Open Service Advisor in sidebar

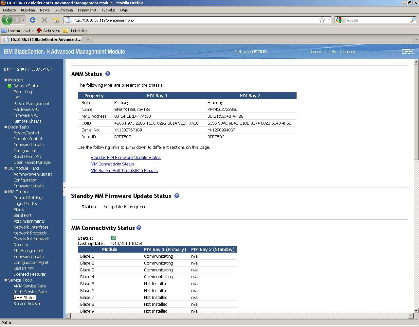[27, 304]
